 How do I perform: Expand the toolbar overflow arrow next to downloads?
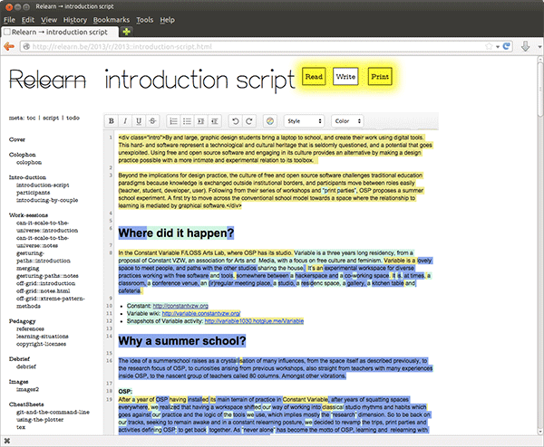coord(539,46)
